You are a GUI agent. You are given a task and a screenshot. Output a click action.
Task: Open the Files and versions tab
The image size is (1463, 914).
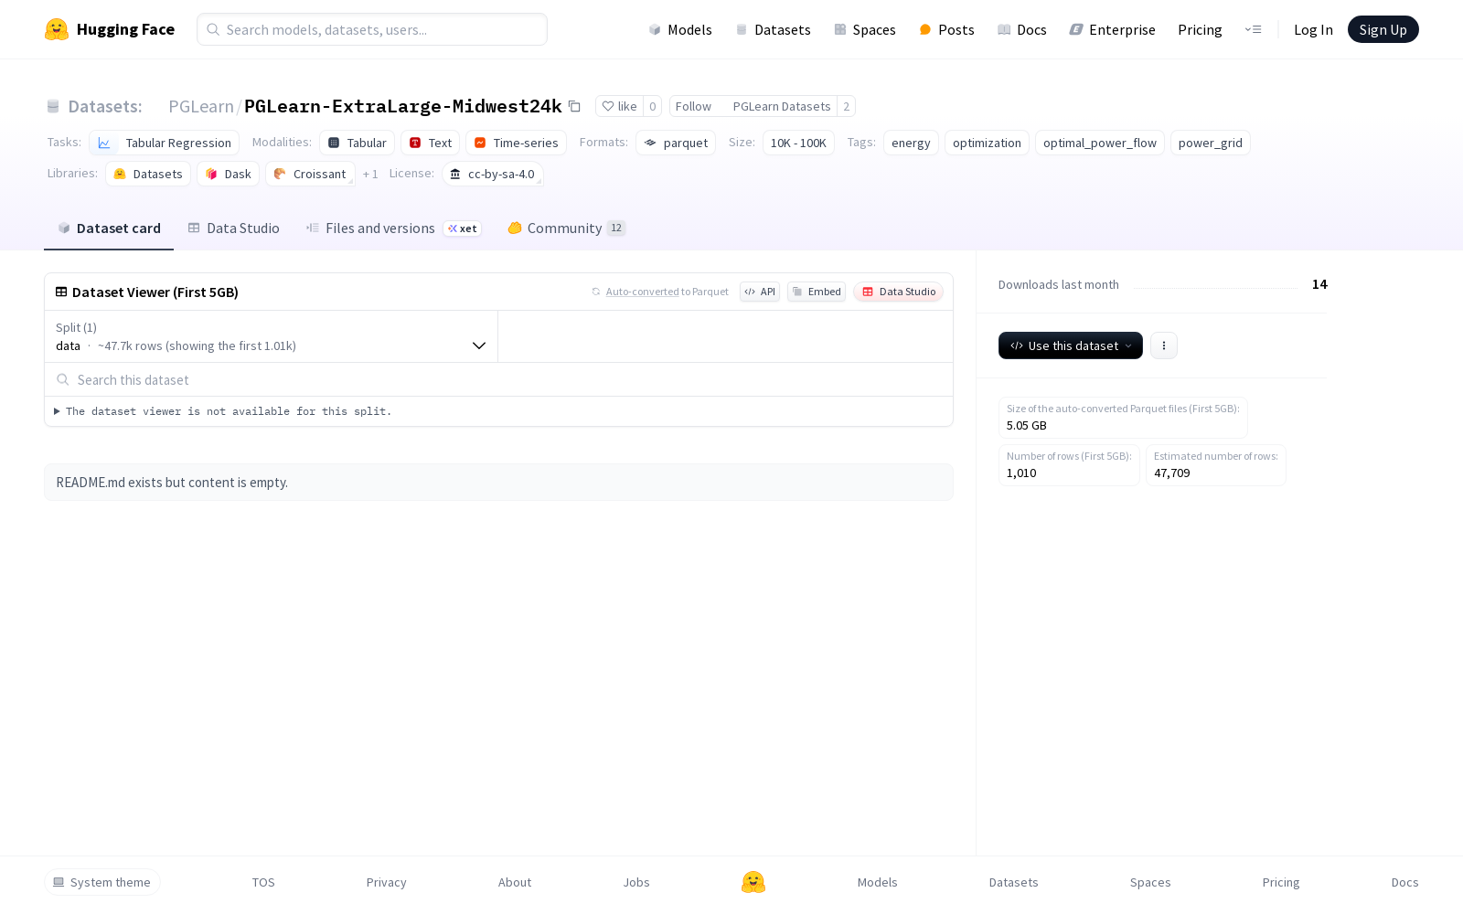point(393,228)
